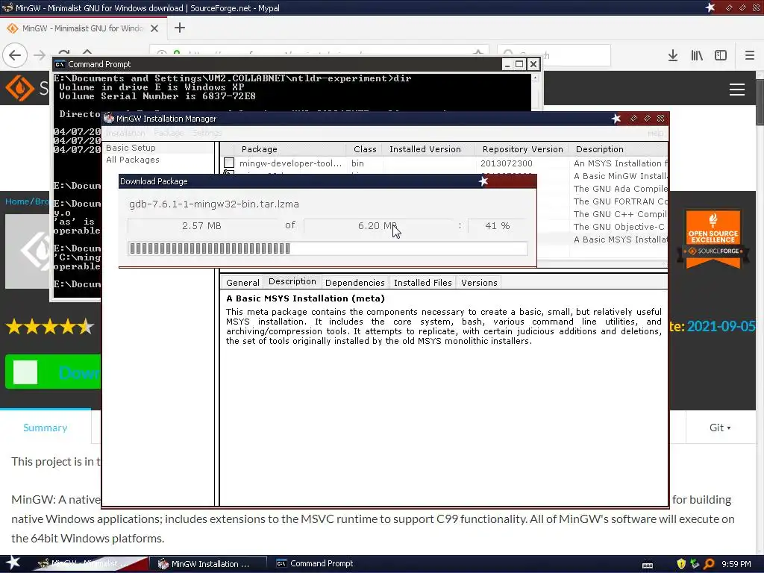Minimize the Command Prompt window
This screenshot has height=573, width=764.
coord(507,64)
